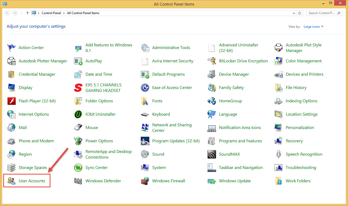Expand the address bar history dropdown
The image size is (348, 206).
294,13
